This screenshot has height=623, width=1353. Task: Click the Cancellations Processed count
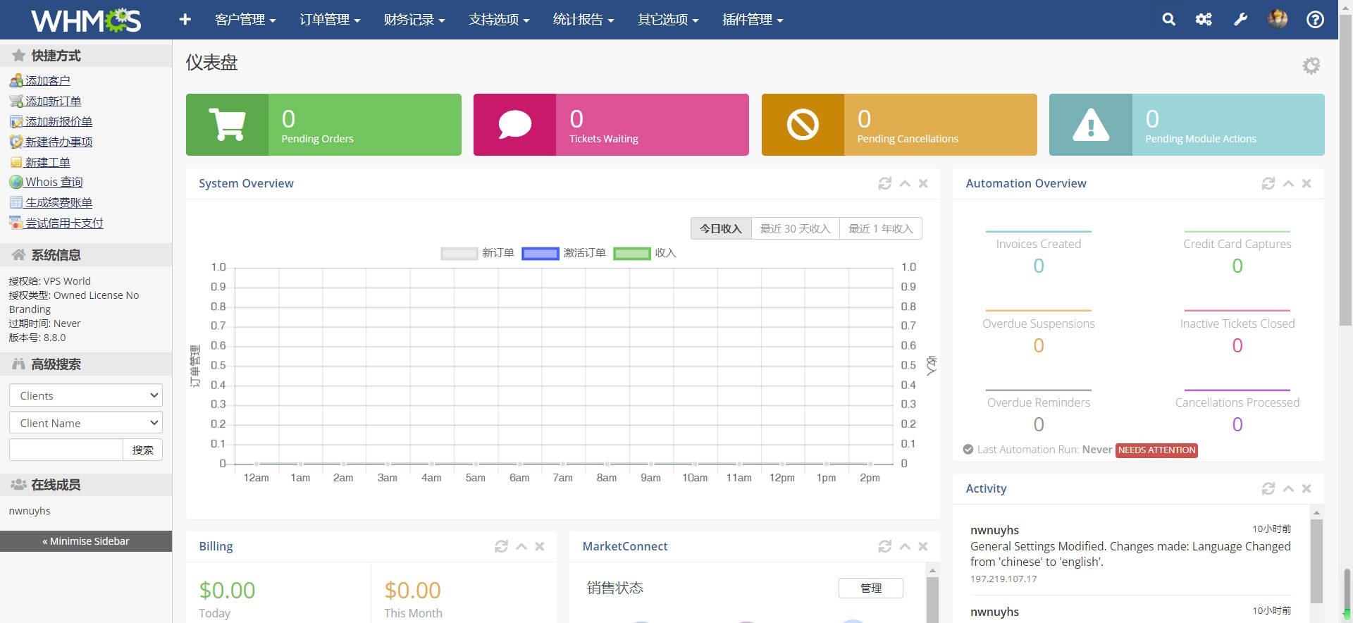tap(1237, 424)
